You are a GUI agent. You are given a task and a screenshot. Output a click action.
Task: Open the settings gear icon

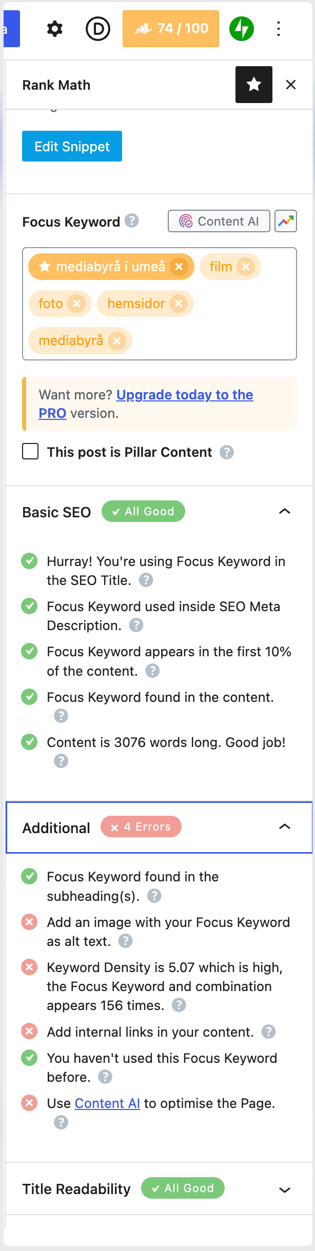point(54,29)
